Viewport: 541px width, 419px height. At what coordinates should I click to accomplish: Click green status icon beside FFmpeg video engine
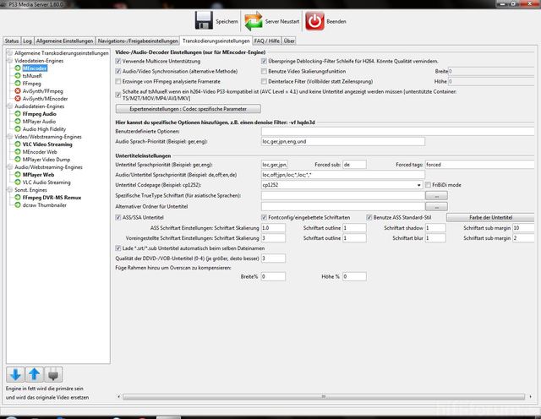tap(18, 83)
